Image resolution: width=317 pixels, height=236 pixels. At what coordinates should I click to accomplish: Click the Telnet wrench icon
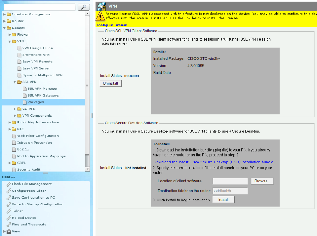(9, 211)
